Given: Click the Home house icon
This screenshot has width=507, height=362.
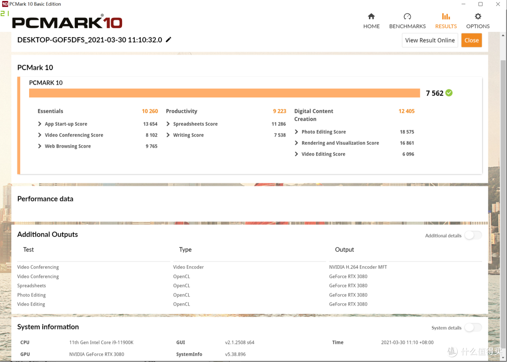Looking at the screenshot, I should (371, 16).
